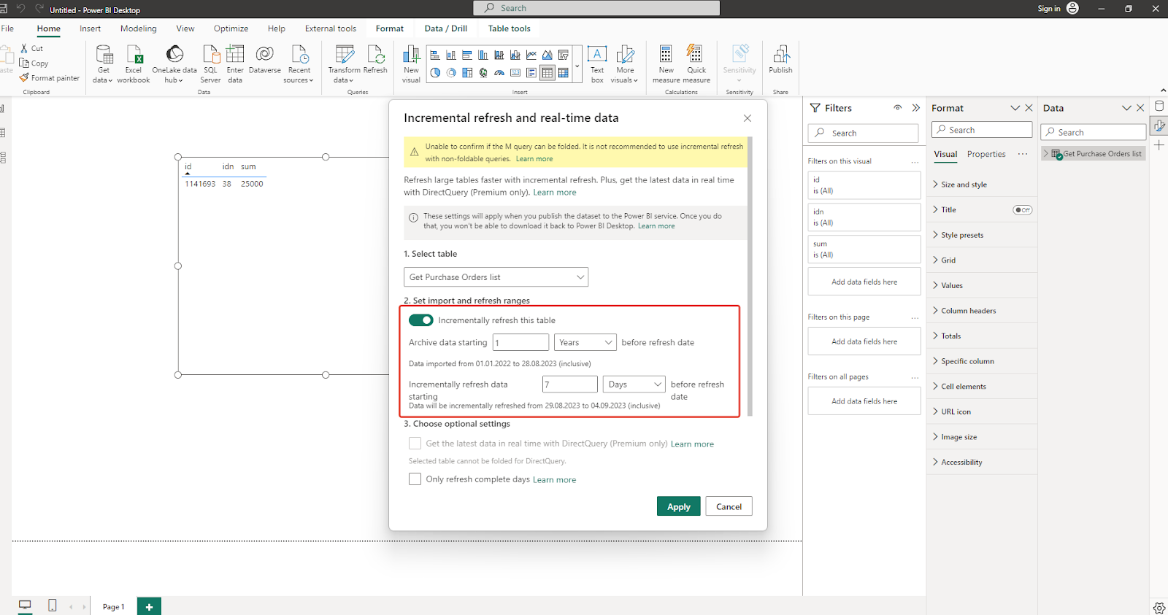The image size is (1168, 615).
Task: Click the Refresh icon in Queries group
Action: tap(375, 60)
